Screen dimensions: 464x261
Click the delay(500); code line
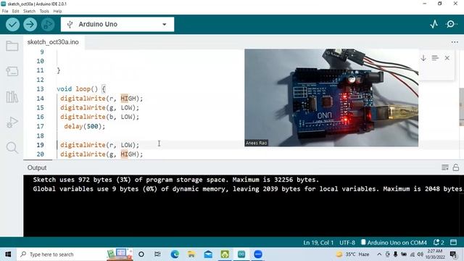[x=85, y=126]
